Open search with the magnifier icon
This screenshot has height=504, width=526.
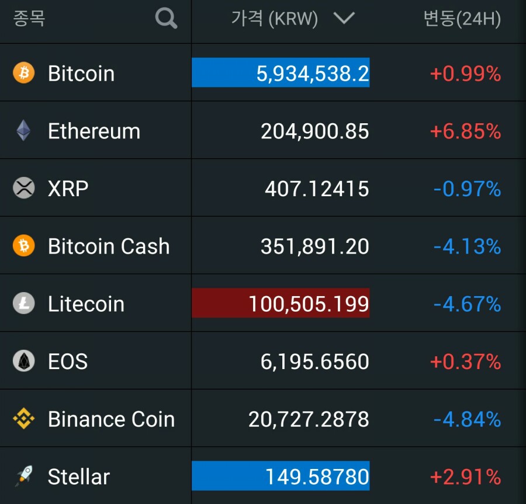[x=166, y=19]
